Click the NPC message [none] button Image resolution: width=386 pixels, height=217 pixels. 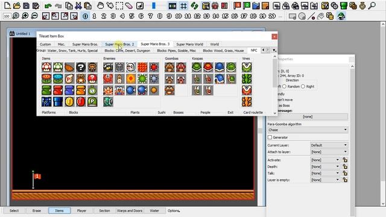click(x=308, y=116)
